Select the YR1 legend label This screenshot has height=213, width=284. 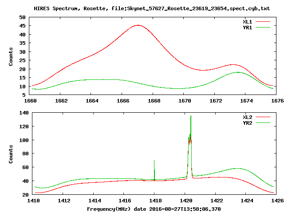(x=248, y=28)
